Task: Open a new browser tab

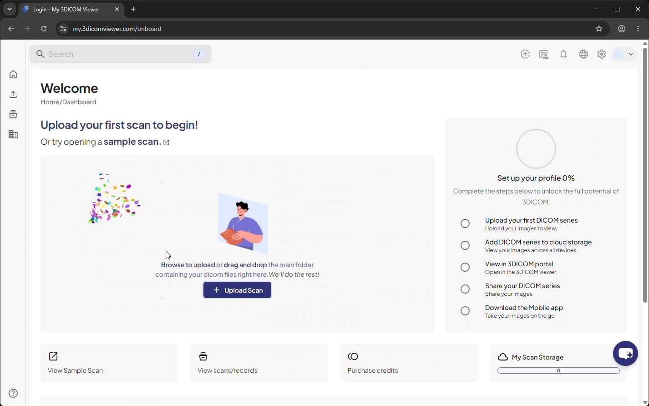Action: tap(133, 9)
